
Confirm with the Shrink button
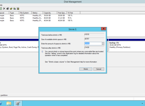pos(86,69)
